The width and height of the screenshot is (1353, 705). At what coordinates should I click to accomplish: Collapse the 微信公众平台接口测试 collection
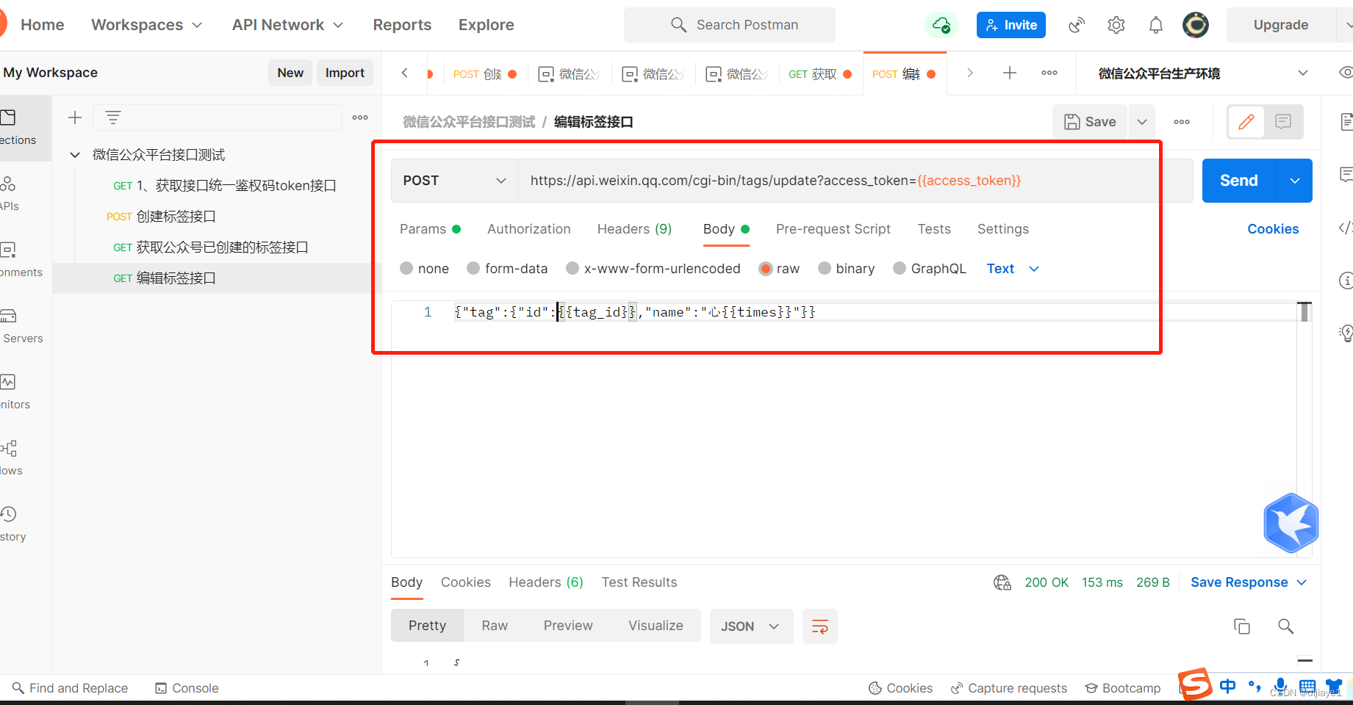[x=75, y=155]
